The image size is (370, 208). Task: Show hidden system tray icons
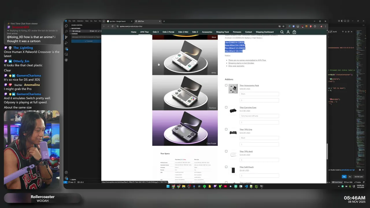339,186
